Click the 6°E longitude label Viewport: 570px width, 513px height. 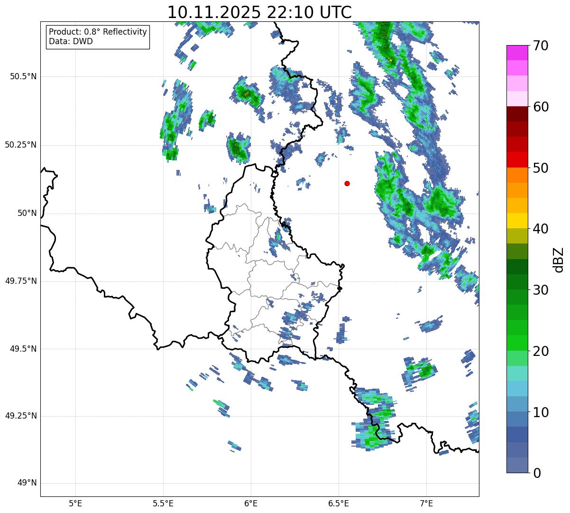click(x=251, y=503)
